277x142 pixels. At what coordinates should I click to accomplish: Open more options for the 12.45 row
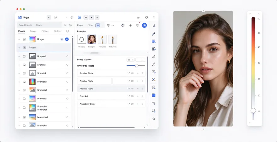(142, 89)
